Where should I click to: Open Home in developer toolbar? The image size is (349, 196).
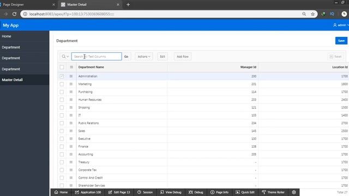click(x=61, y=192)
